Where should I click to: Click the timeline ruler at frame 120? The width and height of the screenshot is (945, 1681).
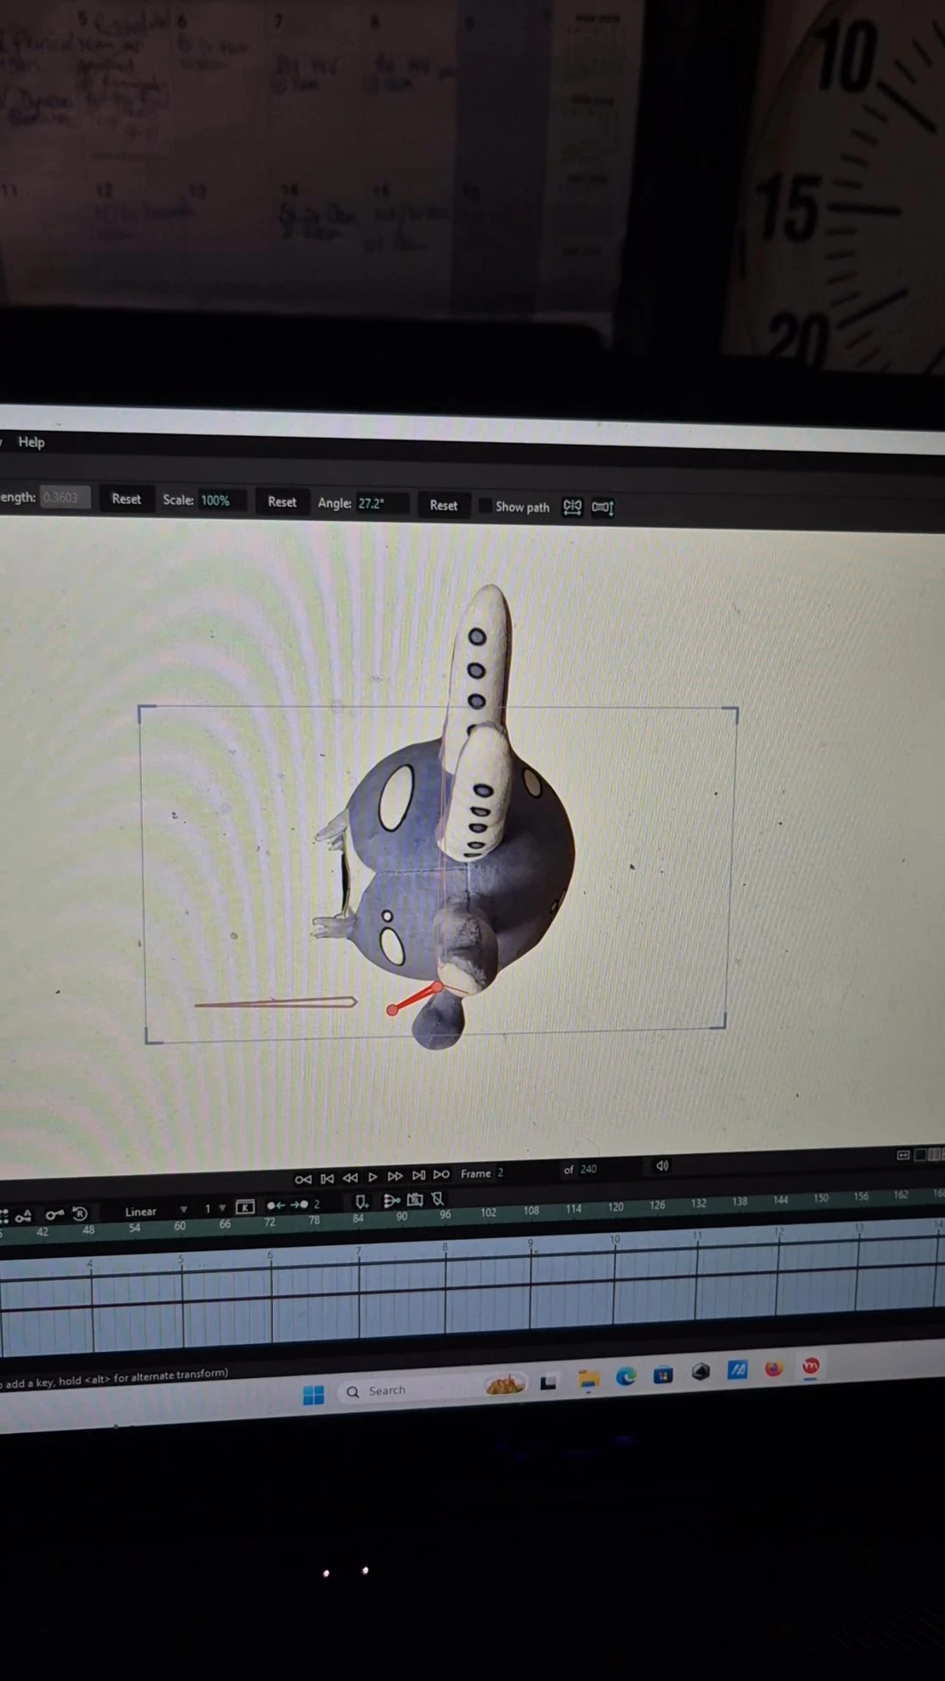point(616,1207)
